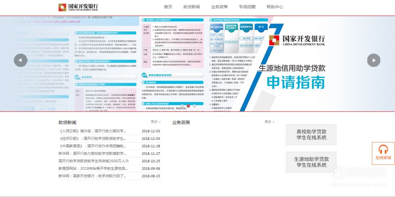Click 更多 next to 助贷新闻 heading
Image resolution: width=395 pixels, height=197 pixels.
156,122
